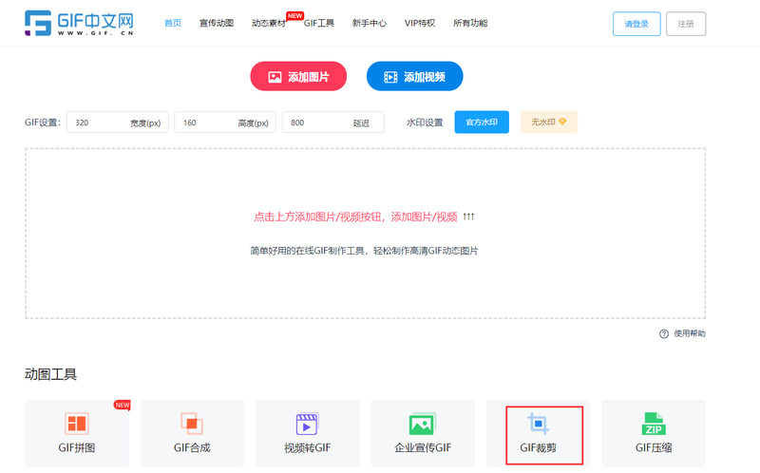This screenshot has width=760, height=473.
Task: Open the VIP特权 menu item
Action: tap(420, 23)
